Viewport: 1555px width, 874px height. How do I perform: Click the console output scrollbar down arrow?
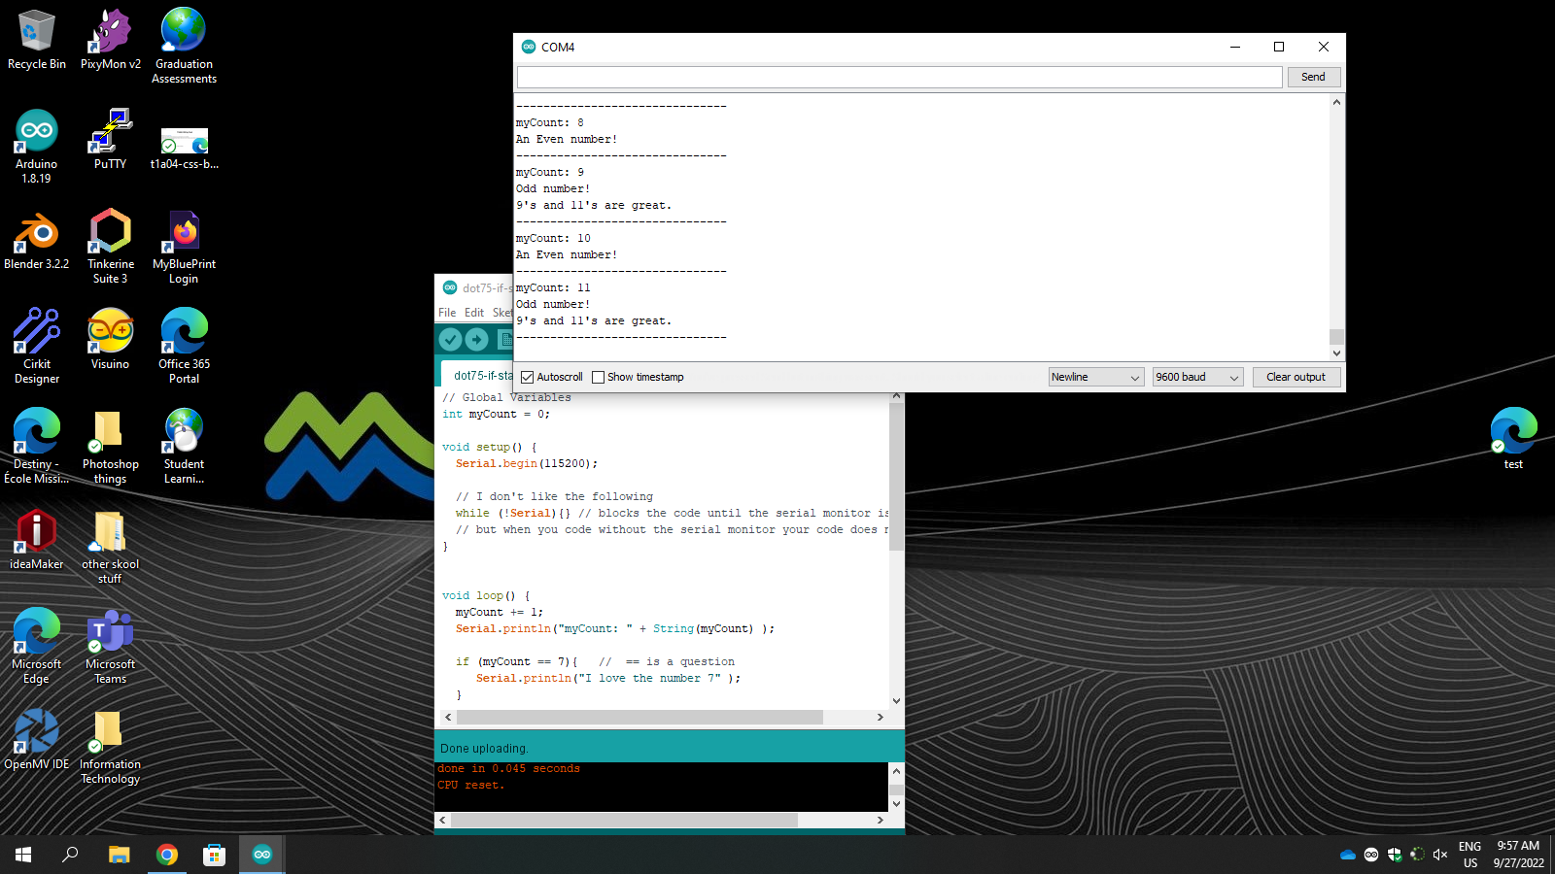pos(896,803)
